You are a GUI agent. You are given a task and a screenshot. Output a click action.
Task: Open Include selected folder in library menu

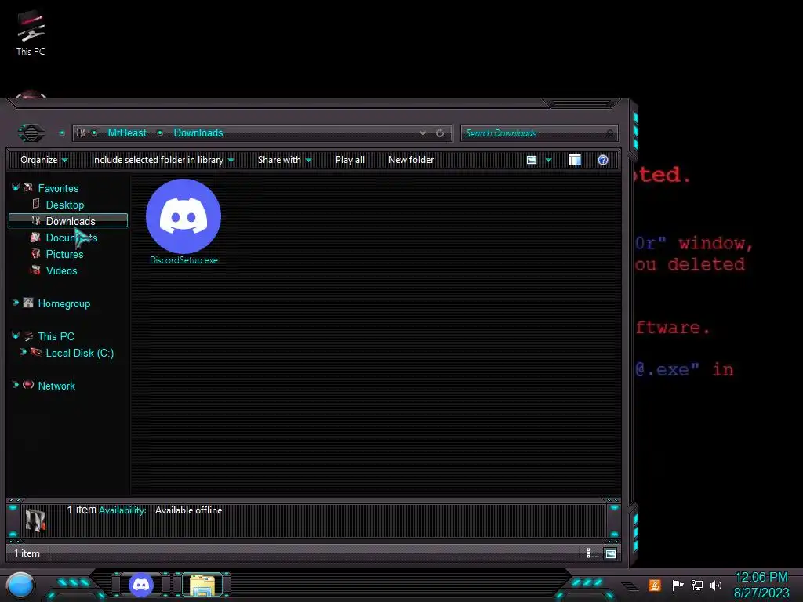pyautogui.click(x=162, y=160)
